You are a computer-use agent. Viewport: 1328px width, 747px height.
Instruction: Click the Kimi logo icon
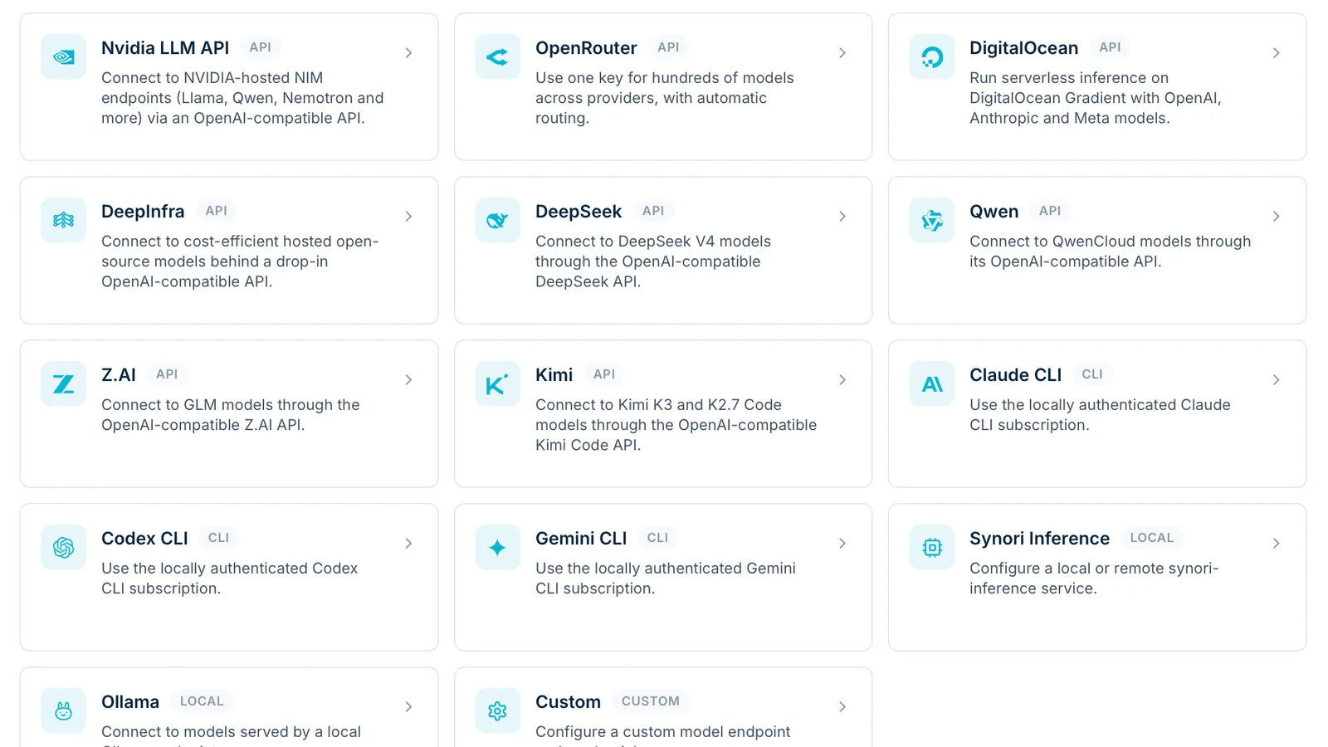tap(498, 383)
